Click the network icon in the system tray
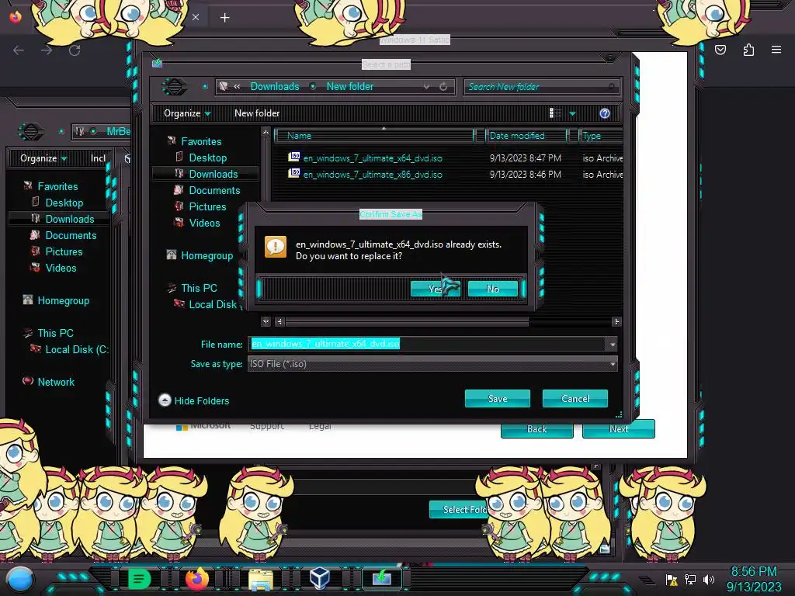 tap(690, 580)
